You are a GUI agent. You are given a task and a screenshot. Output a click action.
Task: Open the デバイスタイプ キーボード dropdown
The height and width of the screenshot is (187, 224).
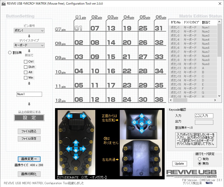pos(29,45)
